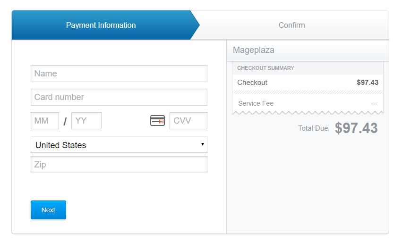The image size is (402, 250).
Task: Focus the Name input field
Action: point(119,74)
